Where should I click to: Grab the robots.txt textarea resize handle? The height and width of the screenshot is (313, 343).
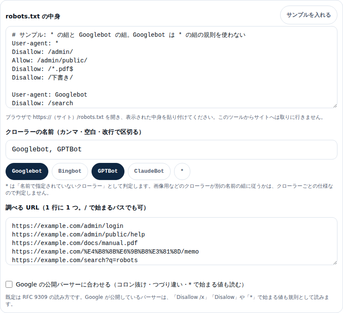click(335, 106)
